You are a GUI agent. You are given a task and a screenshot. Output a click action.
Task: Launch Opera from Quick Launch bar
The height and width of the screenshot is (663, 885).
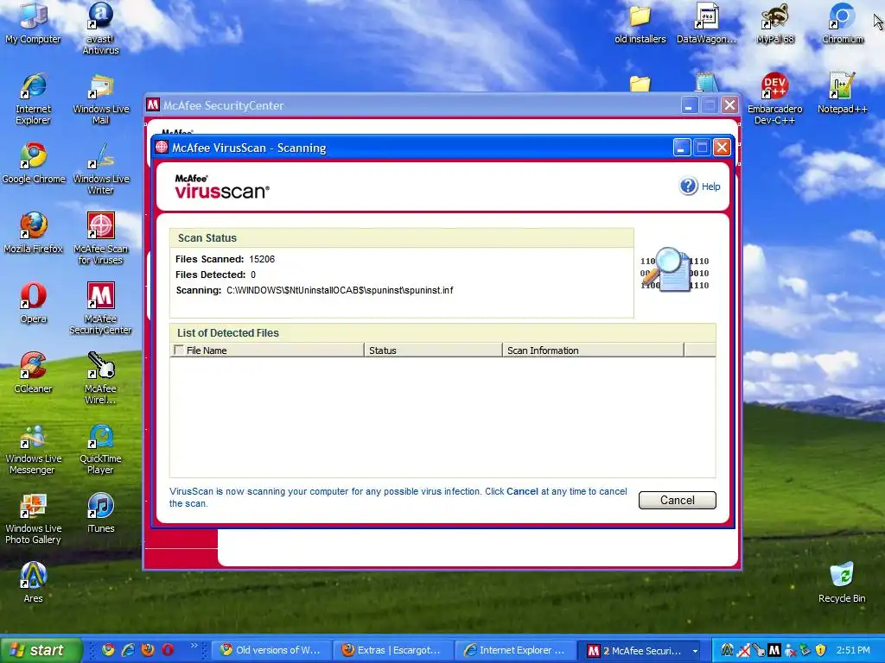pyautogui.click(x=168, y=650)
